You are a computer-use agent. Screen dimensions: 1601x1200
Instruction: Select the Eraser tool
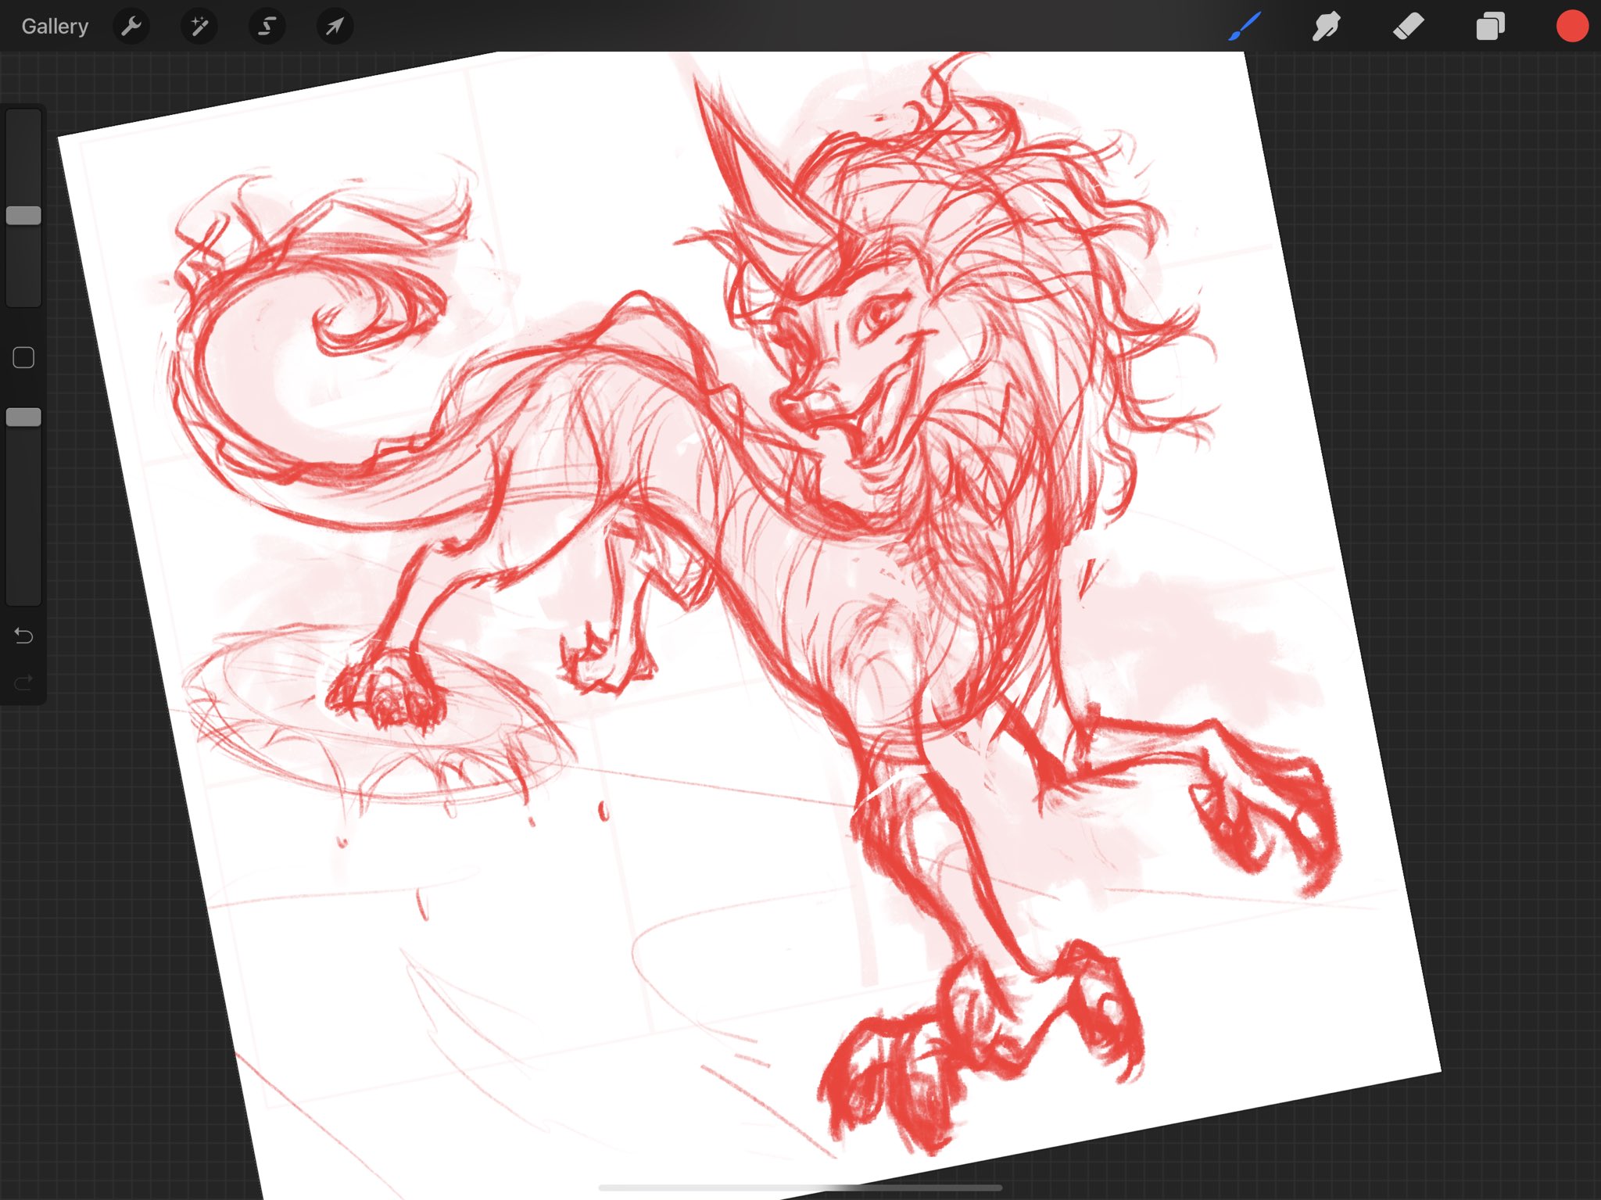coord(1408,27)
